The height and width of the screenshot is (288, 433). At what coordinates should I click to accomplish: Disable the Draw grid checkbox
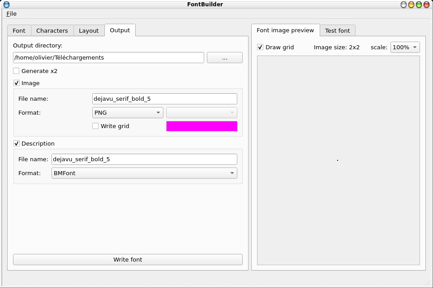click(x=260, y=47)
